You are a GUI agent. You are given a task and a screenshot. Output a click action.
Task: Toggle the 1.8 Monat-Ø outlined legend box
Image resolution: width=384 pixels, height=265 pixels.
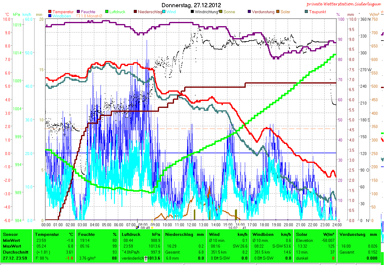(x=79, y=16)
